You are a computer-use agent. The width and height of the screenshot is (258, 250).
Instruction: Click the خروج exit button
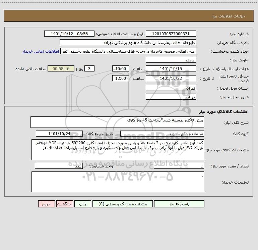pos(46,204)
